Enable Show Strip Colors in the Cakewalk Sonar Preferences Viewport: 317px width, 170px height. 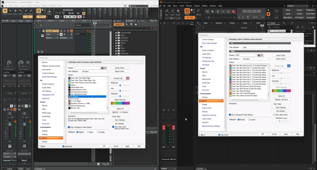pyautogui.click(x=274, y=115)
